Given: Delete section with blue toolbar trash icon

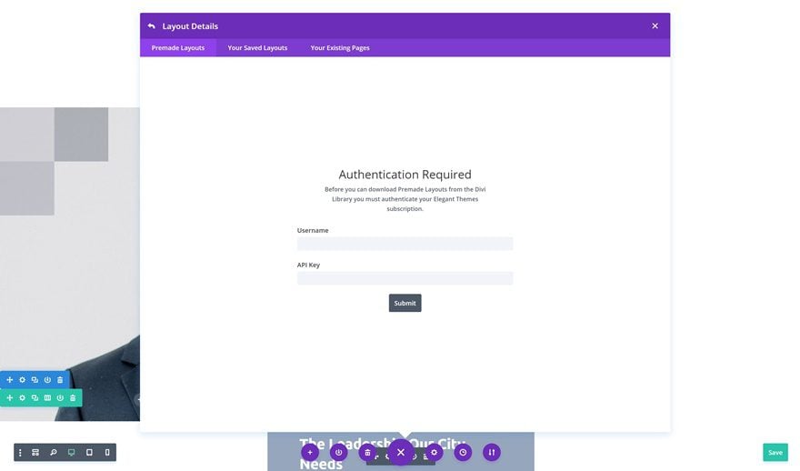Looking at the screenshot, I should pyautogui.click(x=60, y=380).
